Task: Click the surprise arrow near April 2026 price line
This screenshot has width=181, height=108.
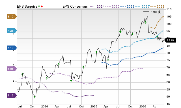Action: click(157, 37)
